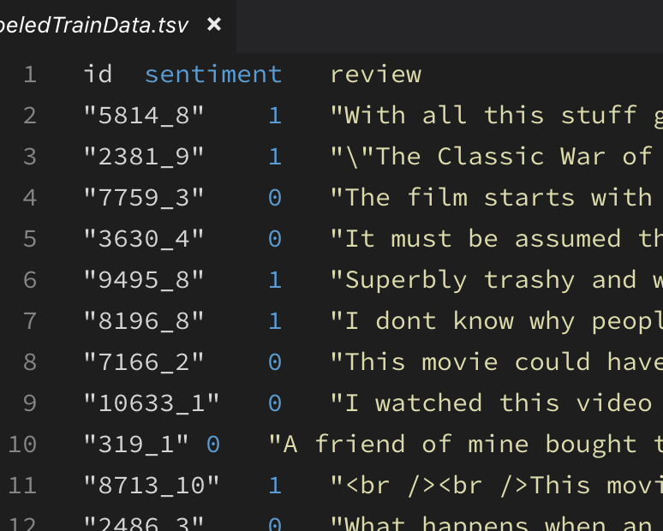663x531 pixels.
Task: Click sentiment value on the "3630_4" row
Action: point(275,239)
